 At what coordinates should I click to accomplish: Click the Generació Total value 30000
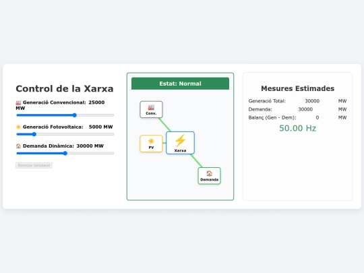coord(312,101)
